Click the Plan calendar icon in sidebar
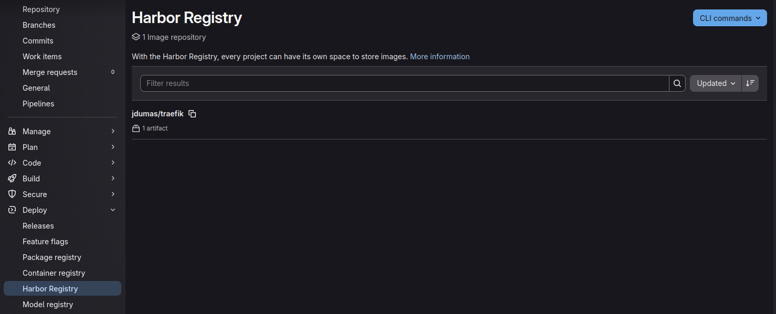The width and height of the screenshot is (776, 314). (x=12, y=147)
